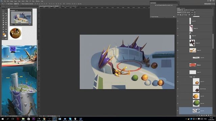Select the Hand tool
This screenshot has width=216, height=121.
(3, 32)
